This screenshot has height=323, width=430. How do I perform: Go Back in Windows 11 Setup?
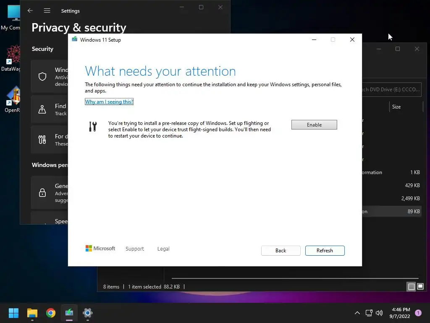281,251
